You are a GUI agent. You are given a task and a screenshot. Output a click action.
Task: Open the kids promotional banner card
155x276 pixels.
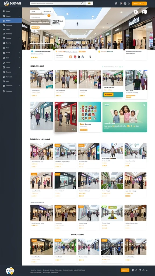[x=125, y=117]
